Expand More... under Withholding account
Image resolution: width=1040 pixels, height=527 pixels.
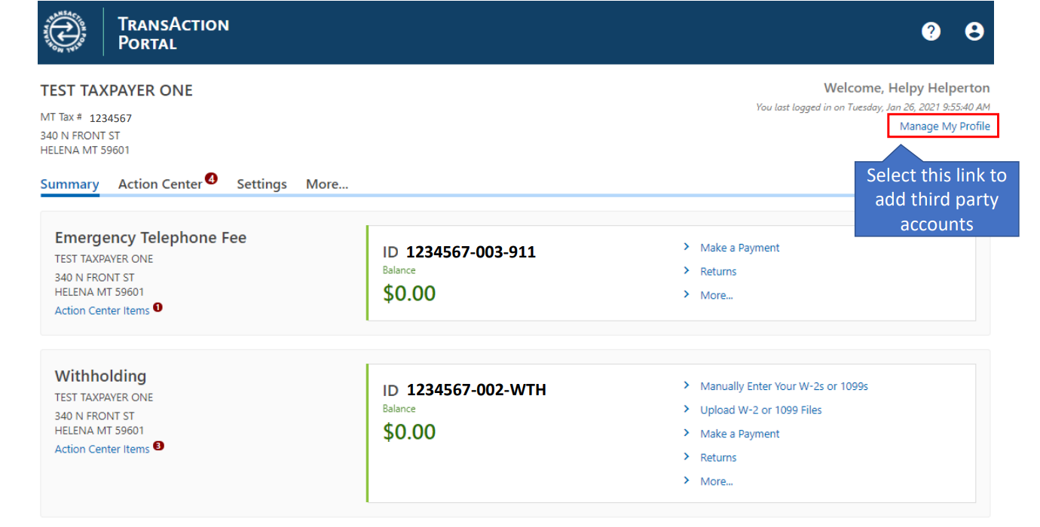click(x=716, y=482)
